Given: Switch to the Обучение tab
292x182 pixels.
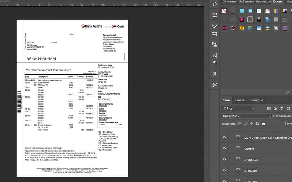Looking at the screenshot, I should [229, 2].
